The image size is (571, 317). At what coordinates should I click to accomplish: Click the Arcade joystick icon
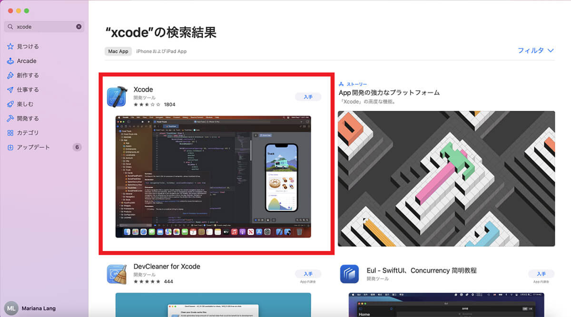pos(10,61)
